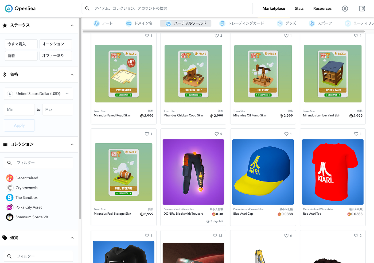Screen dimensions: 374x263
Task: Collapse the ステータス section
Action: click(72, 25)
